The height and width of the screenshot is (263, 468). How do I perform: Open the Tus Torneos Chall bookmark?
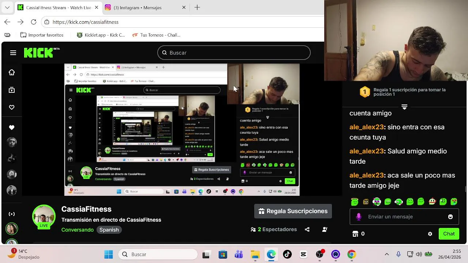[156, 35]
